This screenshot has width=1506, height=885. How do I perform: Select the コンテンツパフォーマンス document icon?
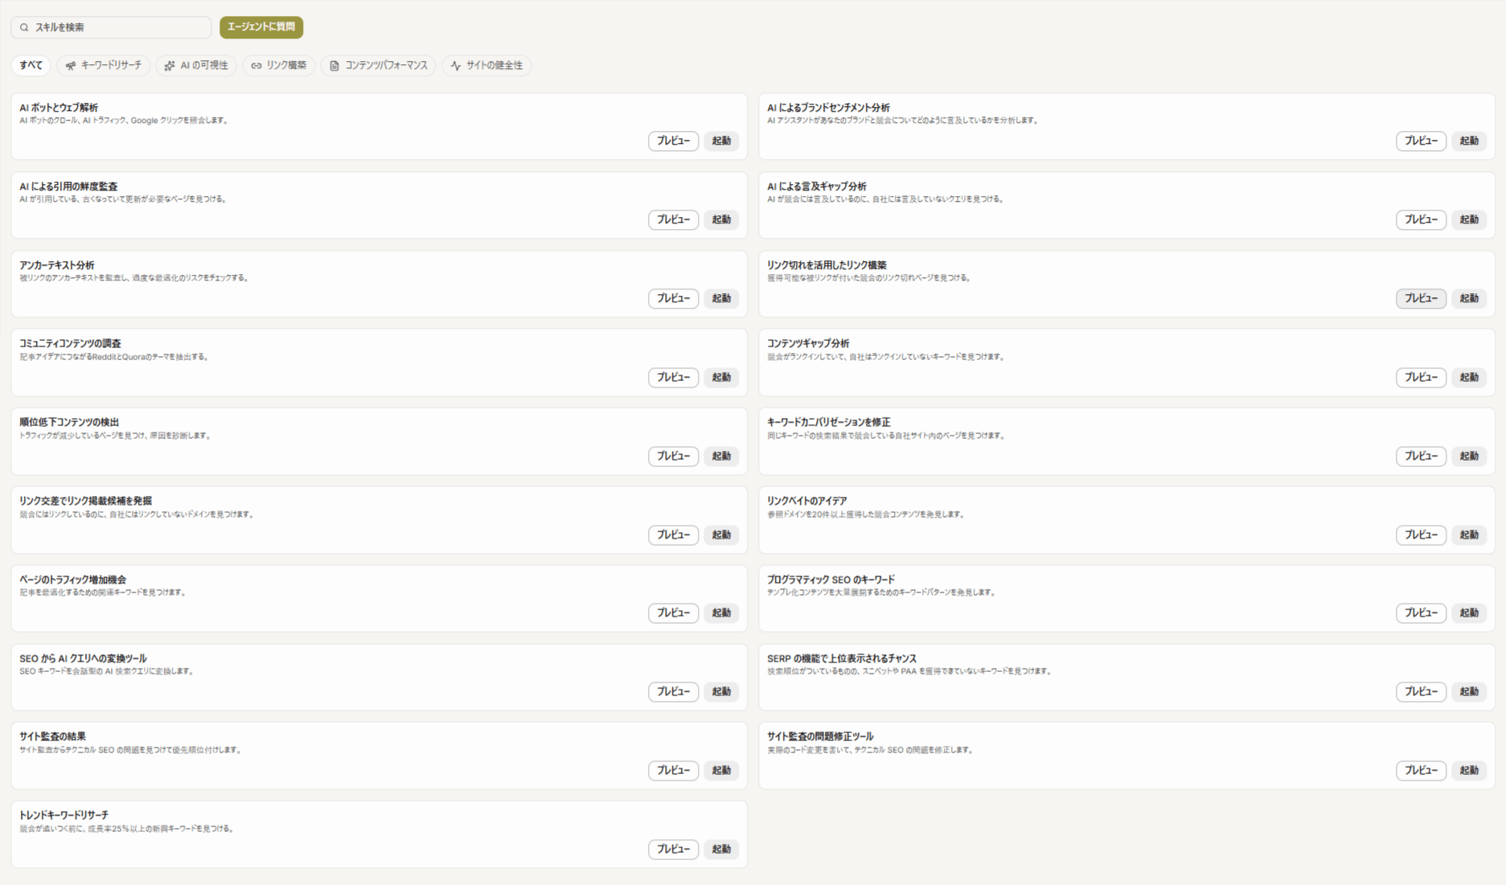coord(334,66)
